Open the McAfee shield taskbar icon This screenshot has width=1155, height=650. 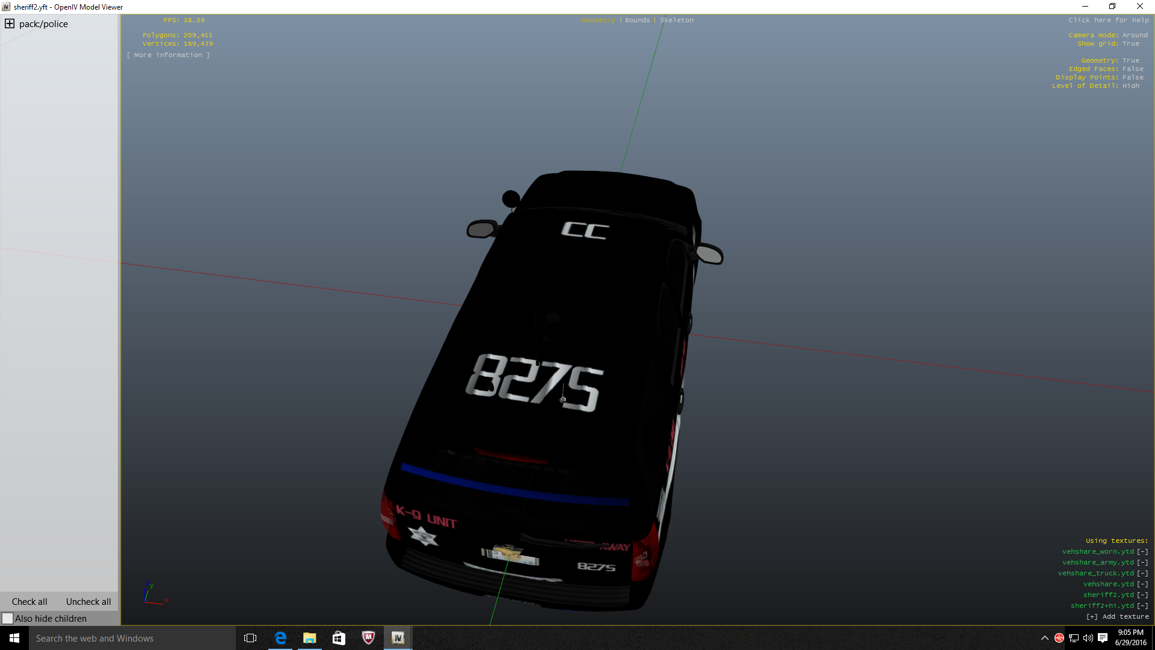368,638
